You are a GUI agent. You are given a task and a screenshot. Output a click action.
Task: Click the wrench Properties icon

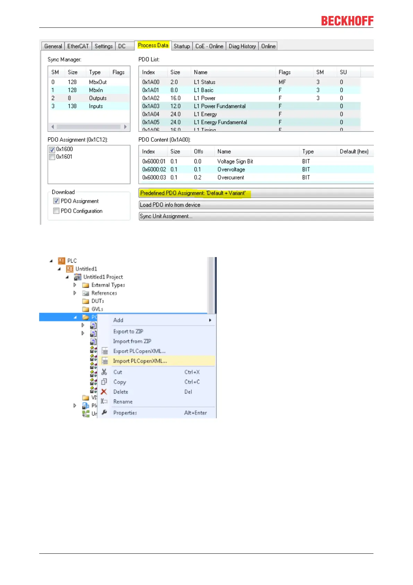(x=104, y=412)
